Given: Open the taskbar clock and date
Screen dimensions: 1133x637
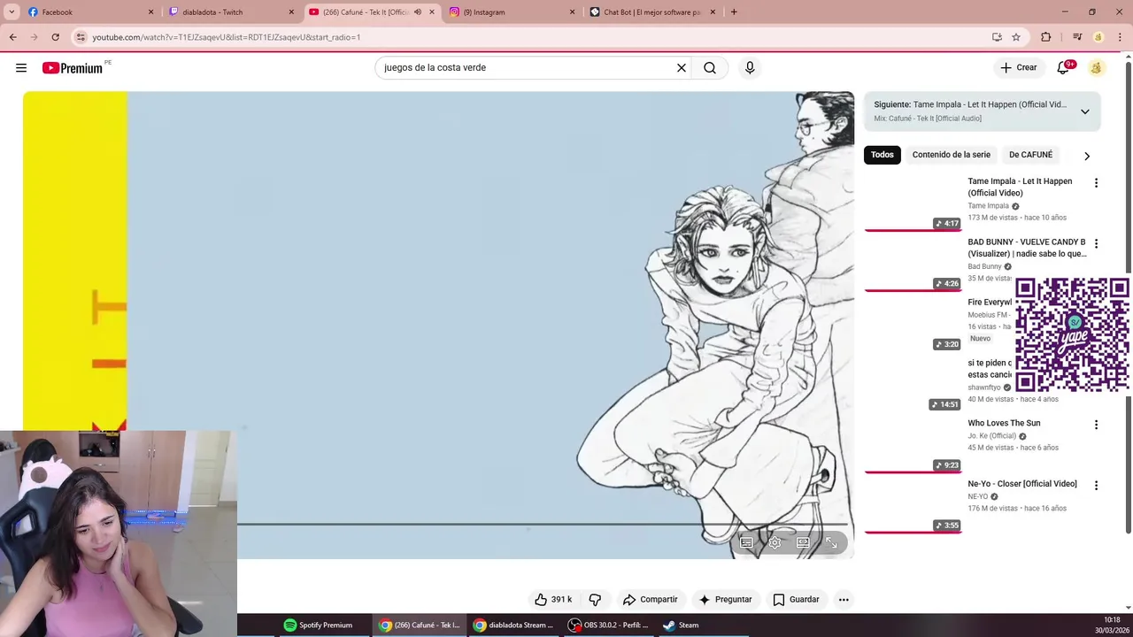Looking at the screenshot, I should pyautogui.click(x=1112, y=625).
